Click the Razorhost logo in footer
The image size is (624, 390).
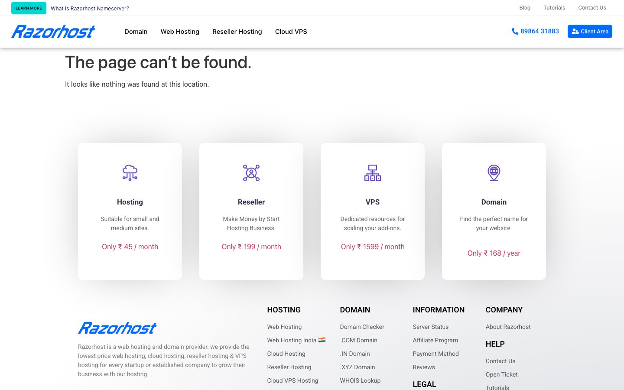coord(117,328)
